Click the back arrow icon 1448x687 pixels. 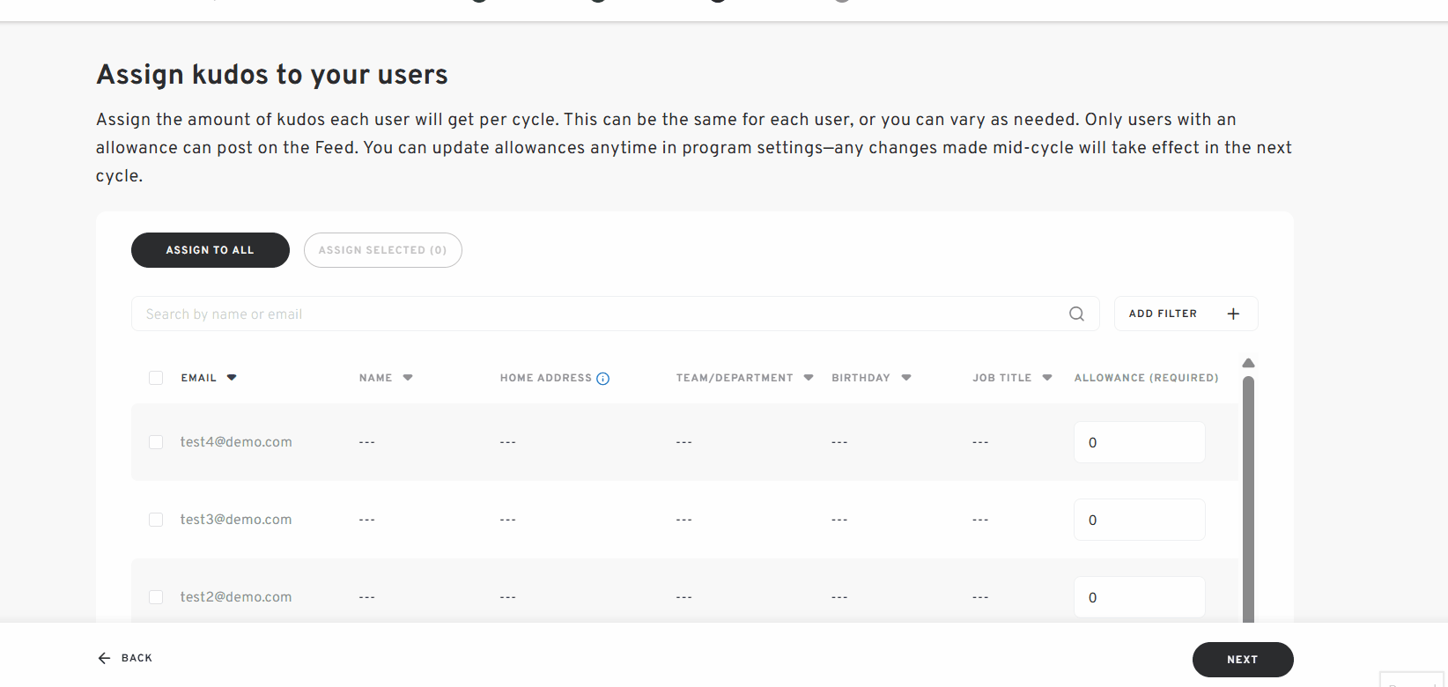(104, 658)
